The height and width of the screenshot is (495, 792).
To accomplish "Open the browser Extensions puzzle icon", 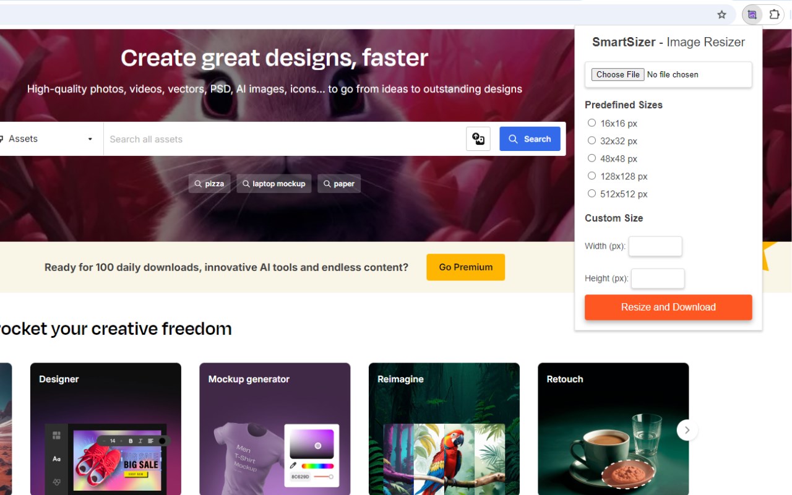I will (774, 15).
